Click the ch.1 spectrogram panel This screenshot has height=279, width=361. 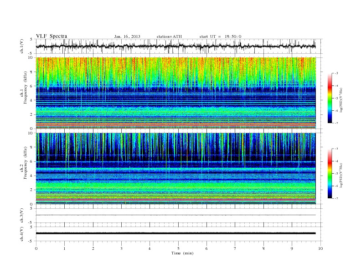click(x=175, y=93)
